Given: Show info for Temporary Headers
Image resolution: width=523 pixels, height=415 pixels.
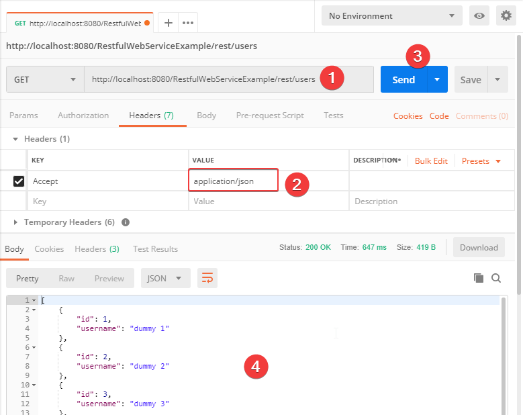Looking at the screenshot, I should pyautogui.click(x=126, y=222).
